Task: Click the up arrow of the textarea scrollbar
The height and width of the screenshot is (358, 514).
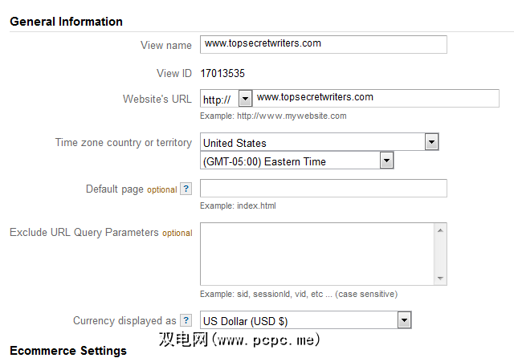Action: (x=440, y=230)
